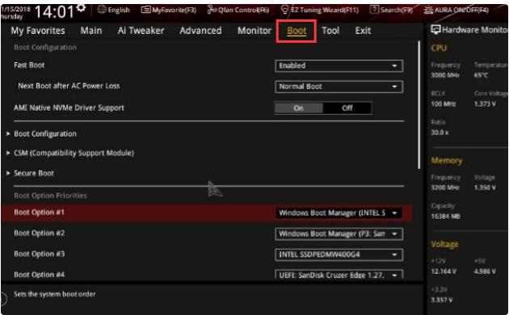Click the 3.357 V voltage reading
The image size is (509, 315).
pos(441,300)
